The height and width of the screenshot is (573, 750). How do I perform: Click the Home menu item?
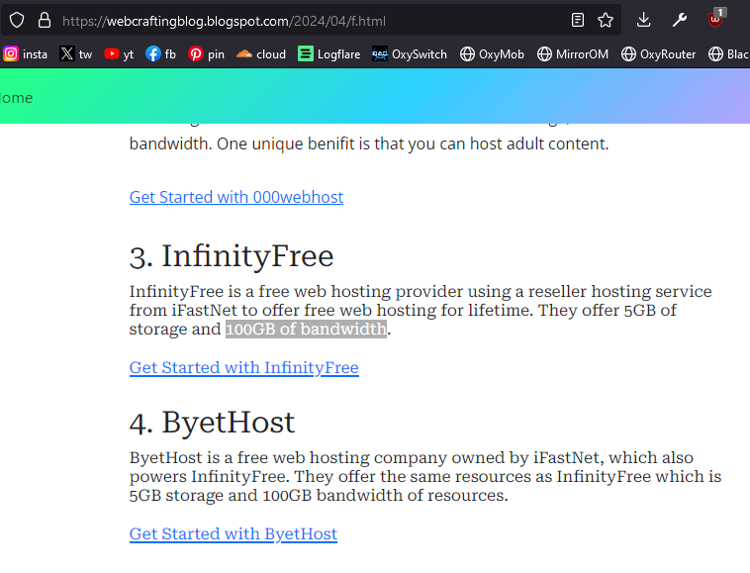pyautogui.click(x=16, y=97)
